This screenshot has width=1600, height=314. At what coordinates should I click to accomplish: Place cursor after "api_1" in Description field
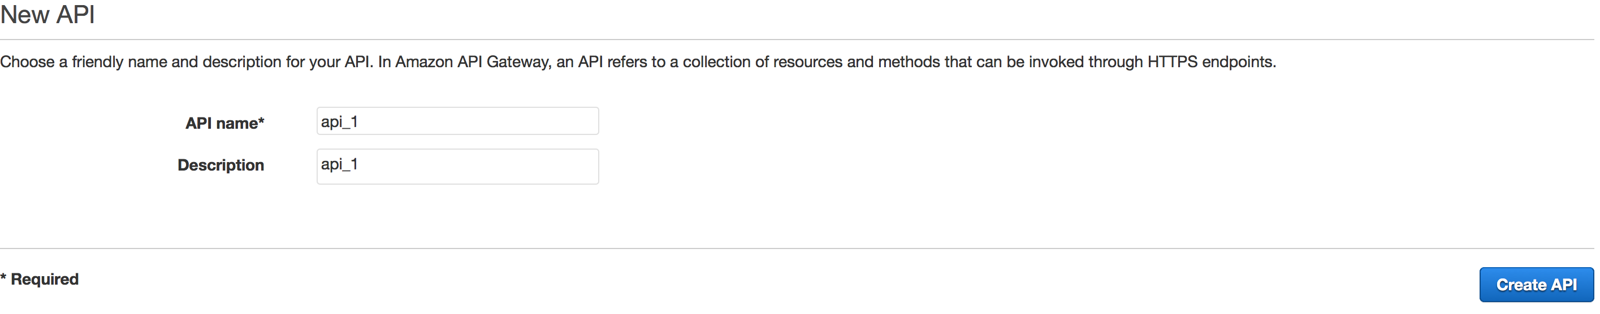360,164
